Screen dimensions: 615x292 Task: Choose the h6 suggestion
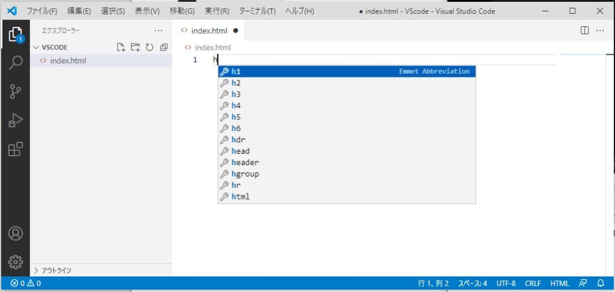[347, 129]
